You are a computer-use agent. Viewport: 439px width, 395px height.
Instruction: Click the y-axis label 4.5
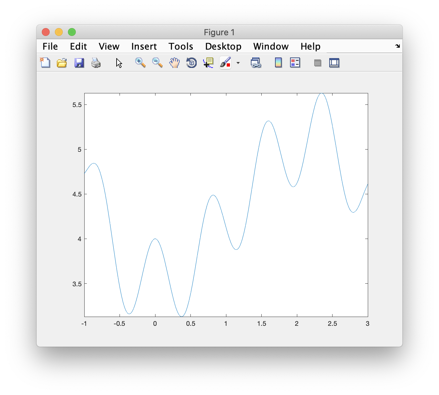[77, 194]
